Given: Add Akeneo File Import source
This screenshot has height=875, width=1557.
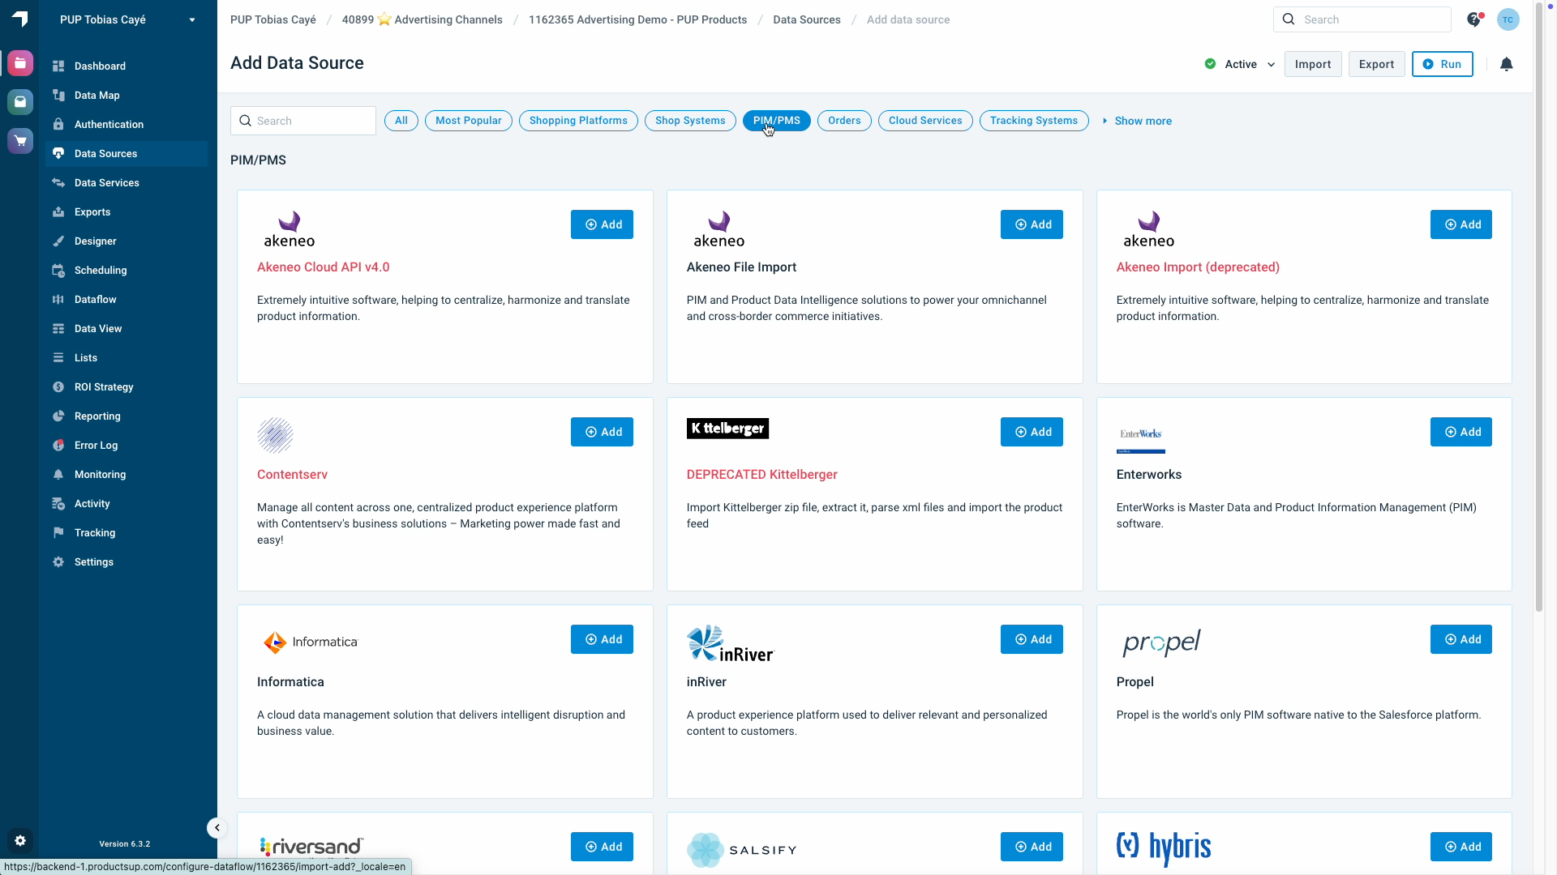Looking at the screenshot, I should click(x=1032, y=224).
